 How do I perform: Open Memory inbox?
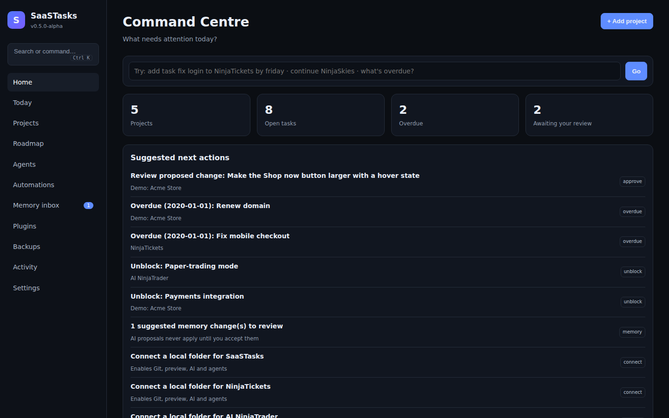[53, 205]
